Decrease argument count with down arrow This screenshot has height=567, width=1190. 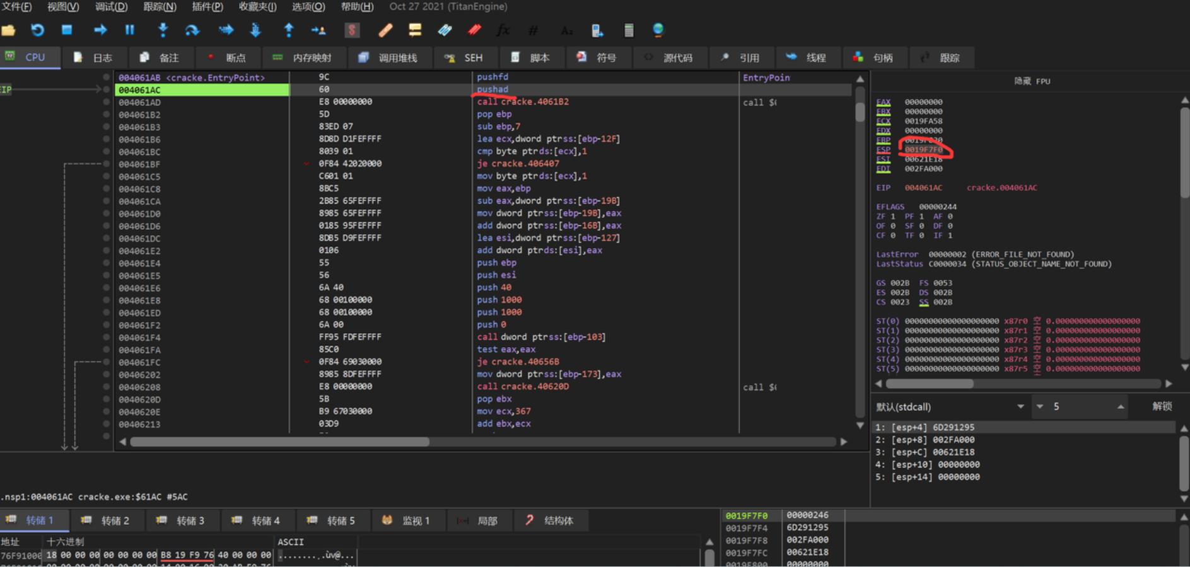click(x=1039, y=406)
